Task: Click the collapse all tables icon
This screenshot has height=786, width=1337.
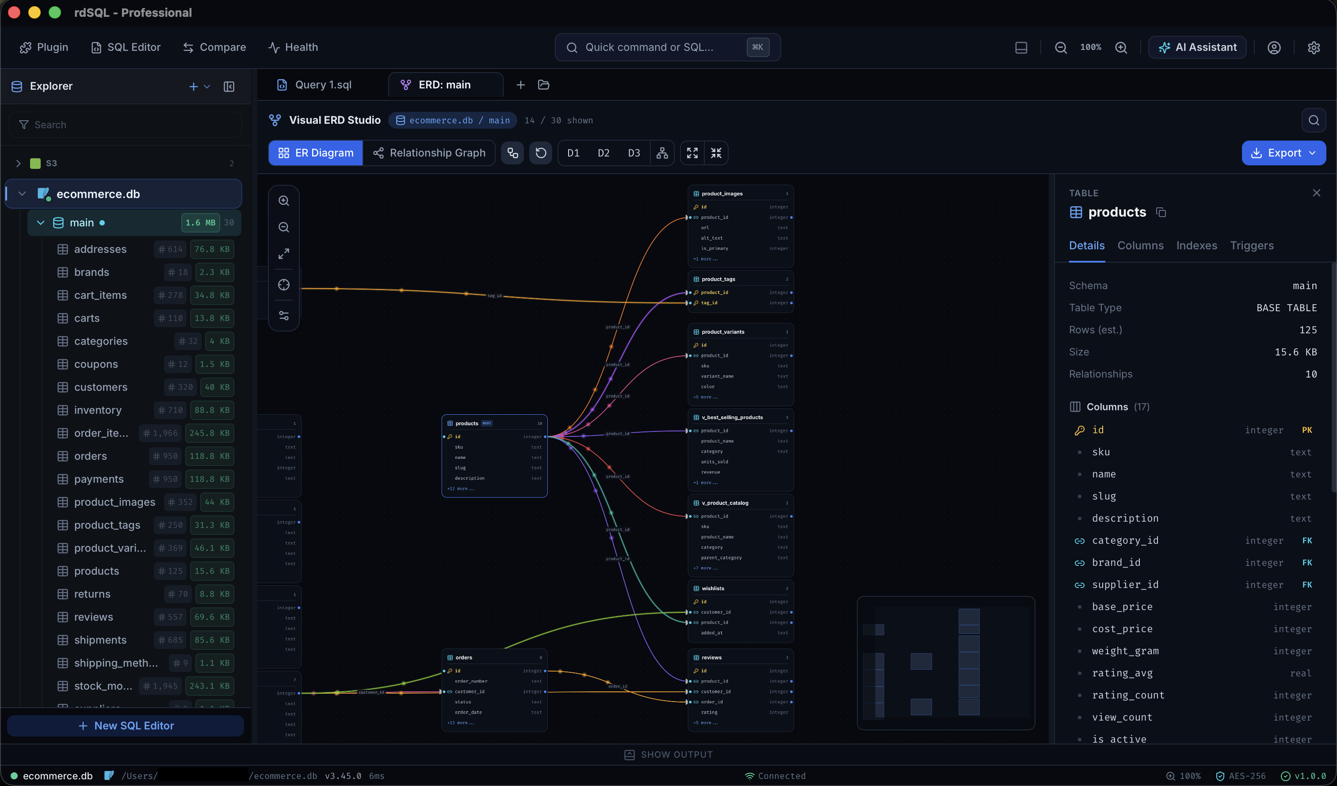Action: pos(716,153)
